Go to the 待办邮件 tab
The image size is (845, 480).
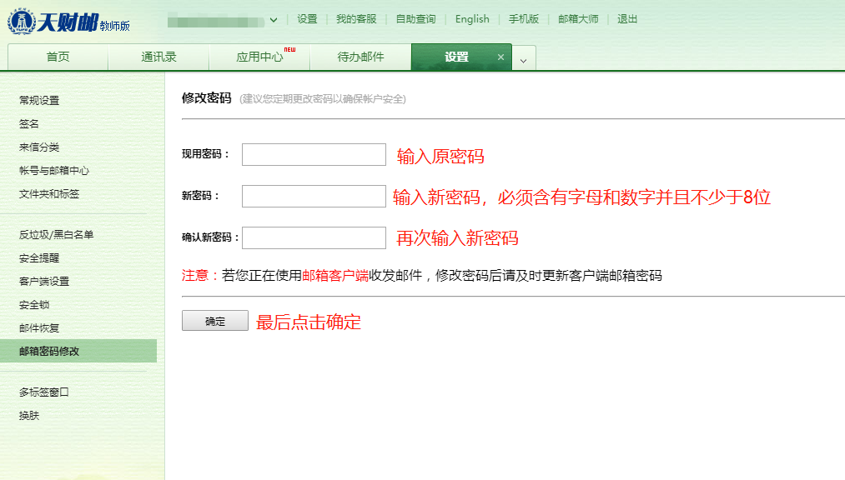pyautogui.click(x=360, y=57)
